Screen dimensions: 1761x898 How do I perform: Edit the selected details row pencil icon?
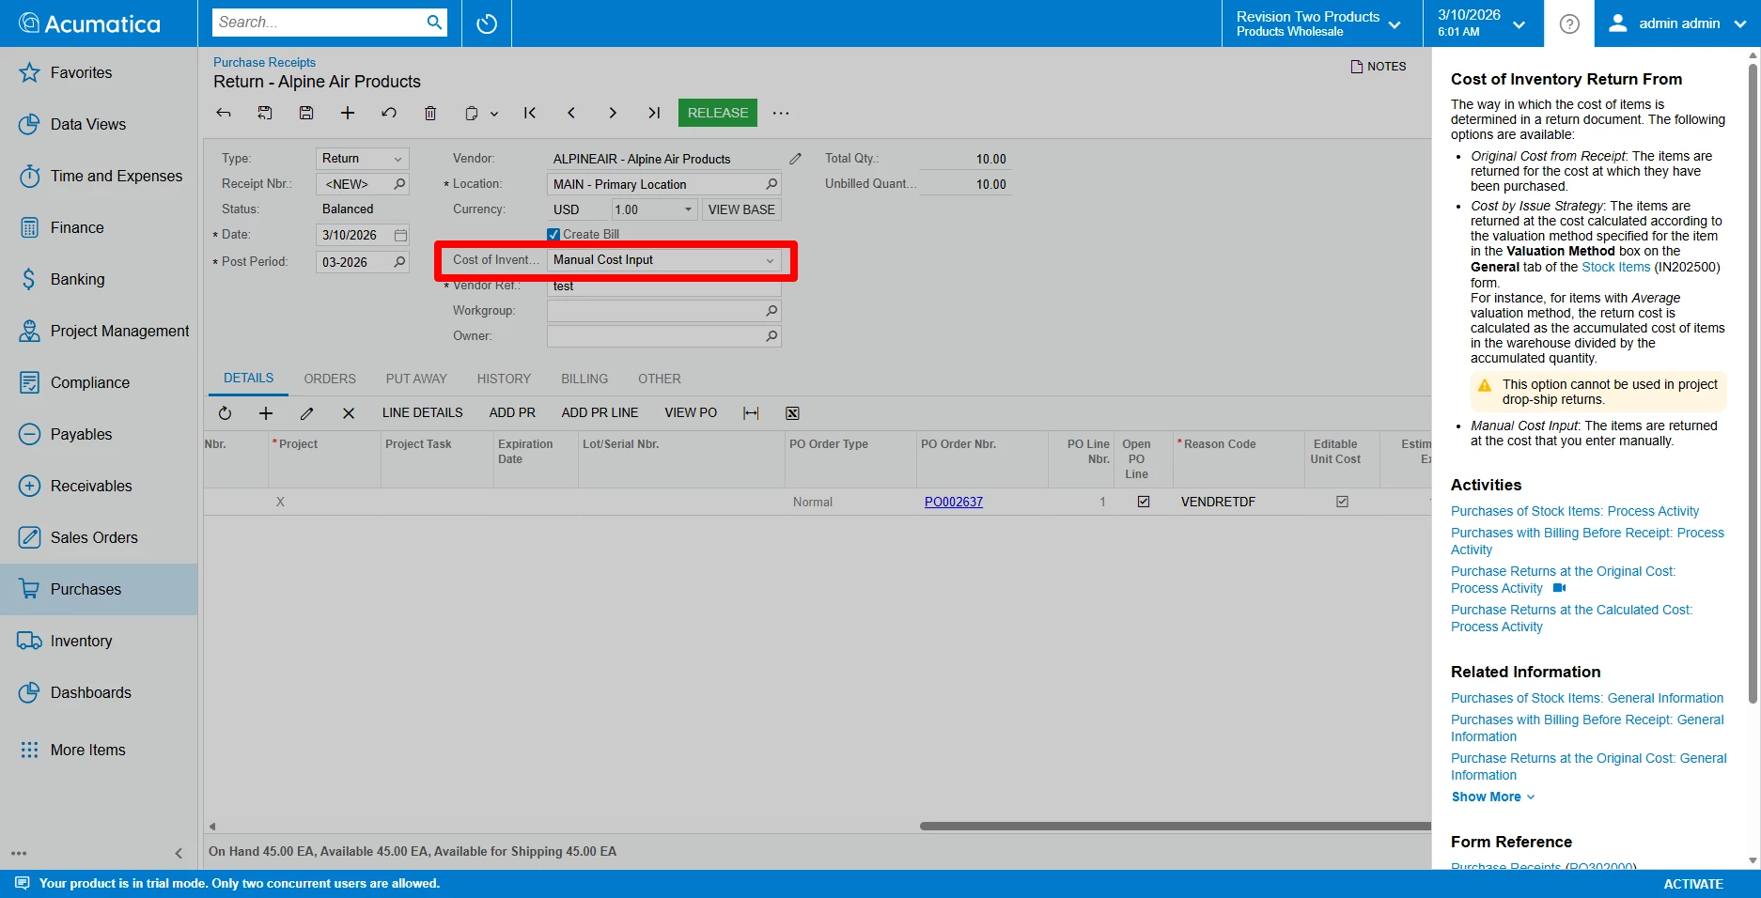click(x=307, y=413)
